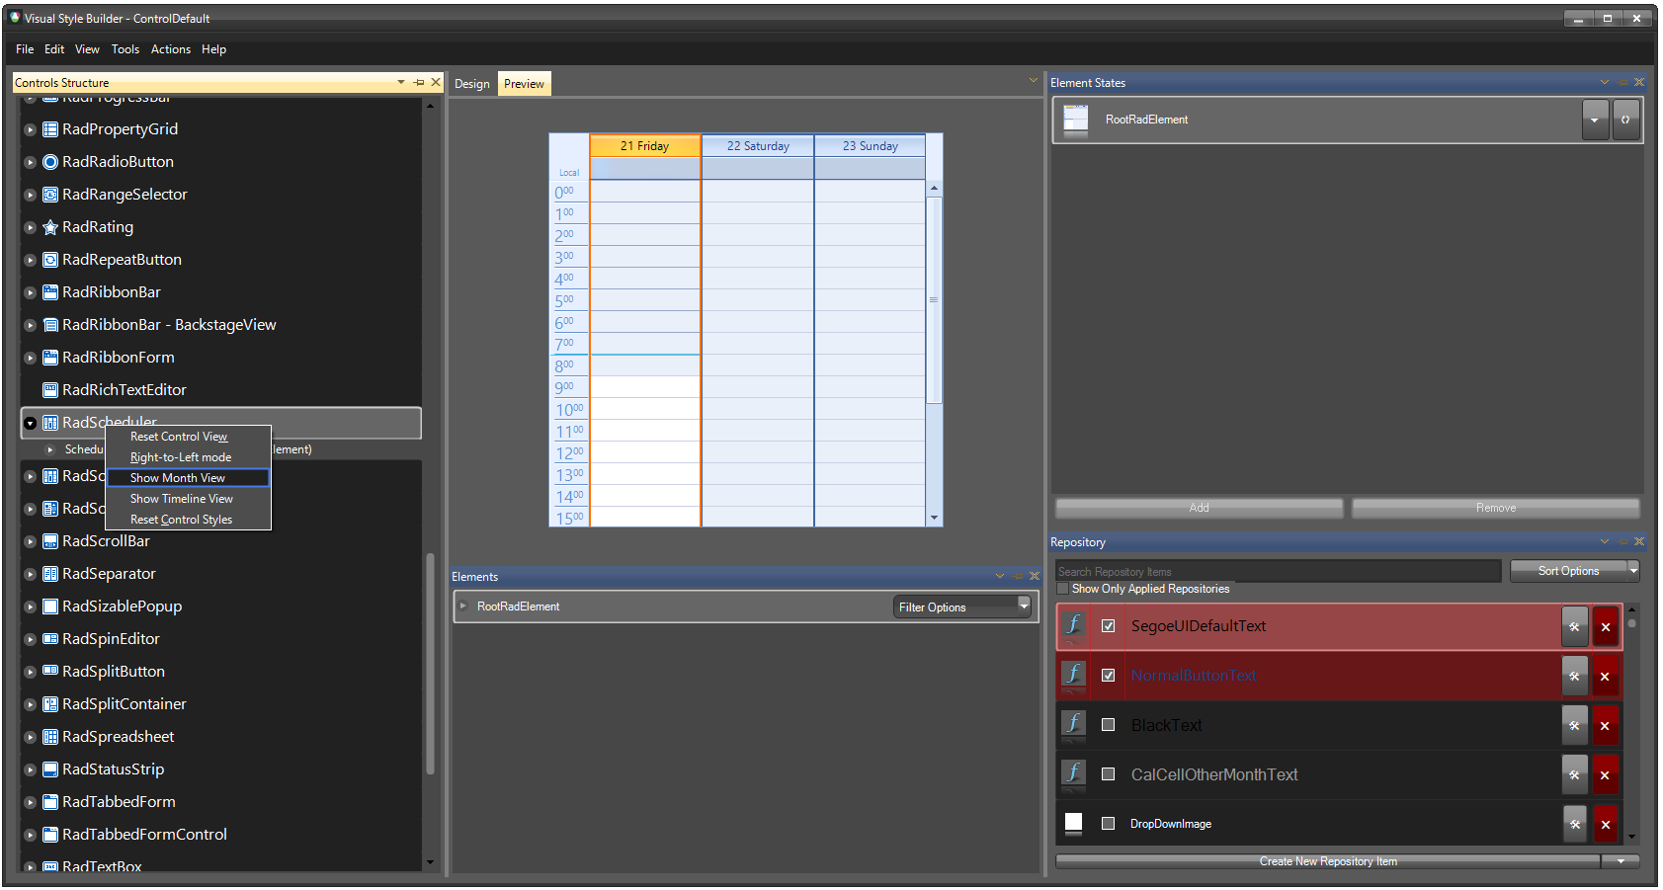Screen dimensions: 1663x890
Task: Click the RadRichTextEditor control icon
Action: pyautogui.click(x=50, y=390)
